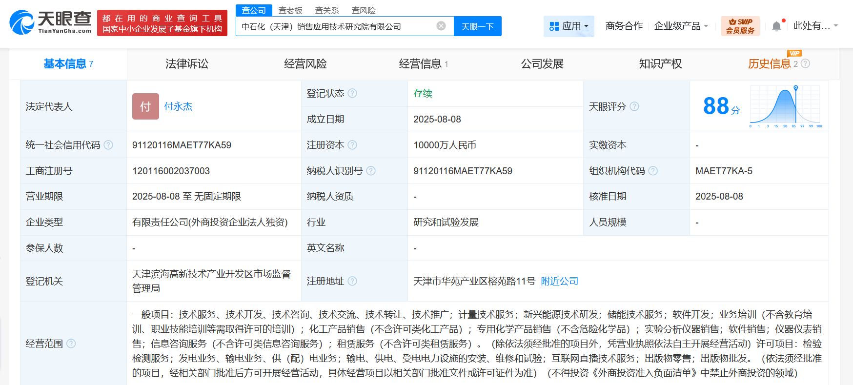Click the TianYanCha logo

pyautogui.click(x=50, y=22)
